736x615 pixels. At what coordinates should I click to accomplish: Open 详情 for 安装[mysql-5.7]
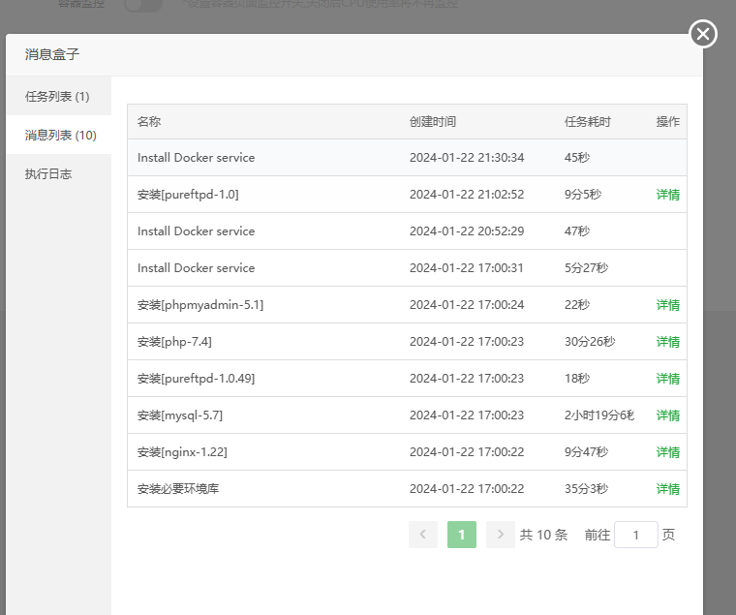point(667,415)
